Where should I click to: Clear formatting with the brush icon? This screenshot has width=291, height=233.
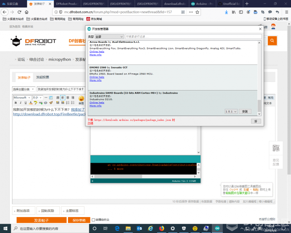pos(51,103)
